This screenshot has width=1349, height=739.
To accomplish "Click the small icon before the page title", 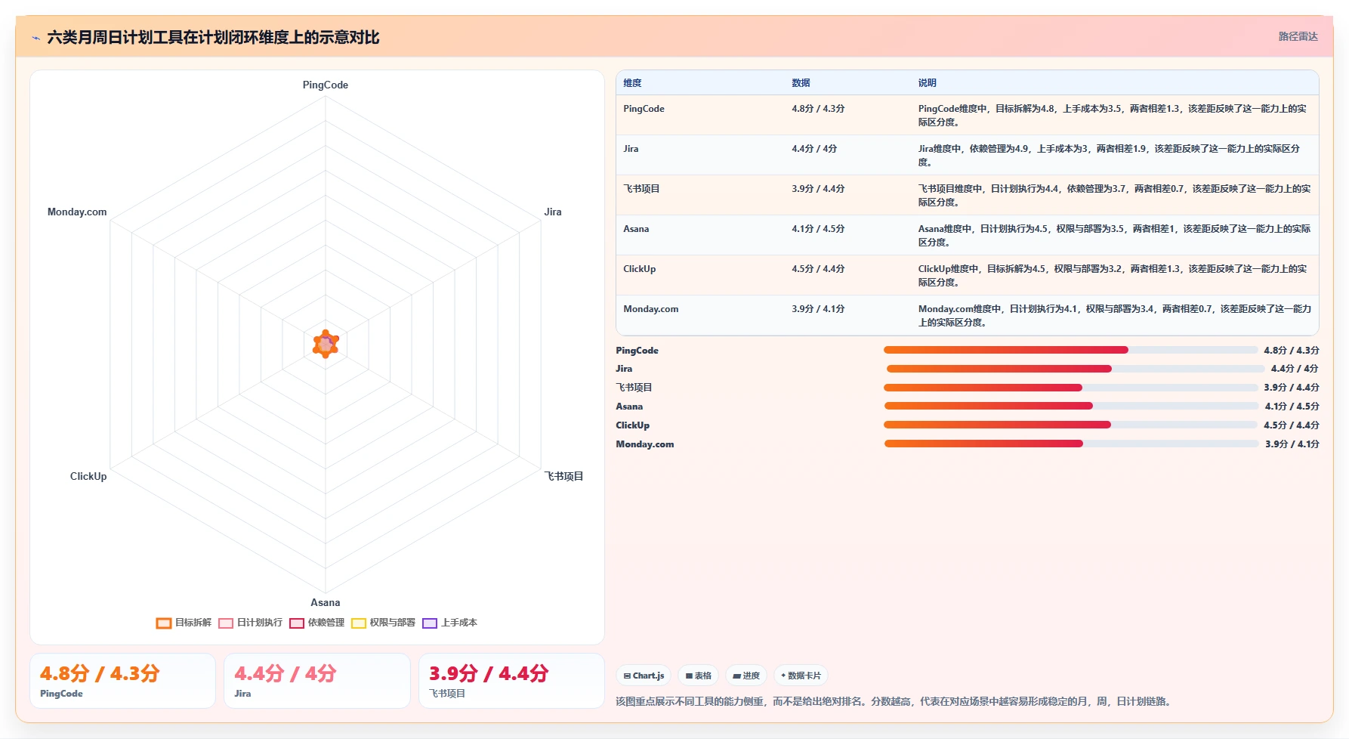I will coord(35,38).
